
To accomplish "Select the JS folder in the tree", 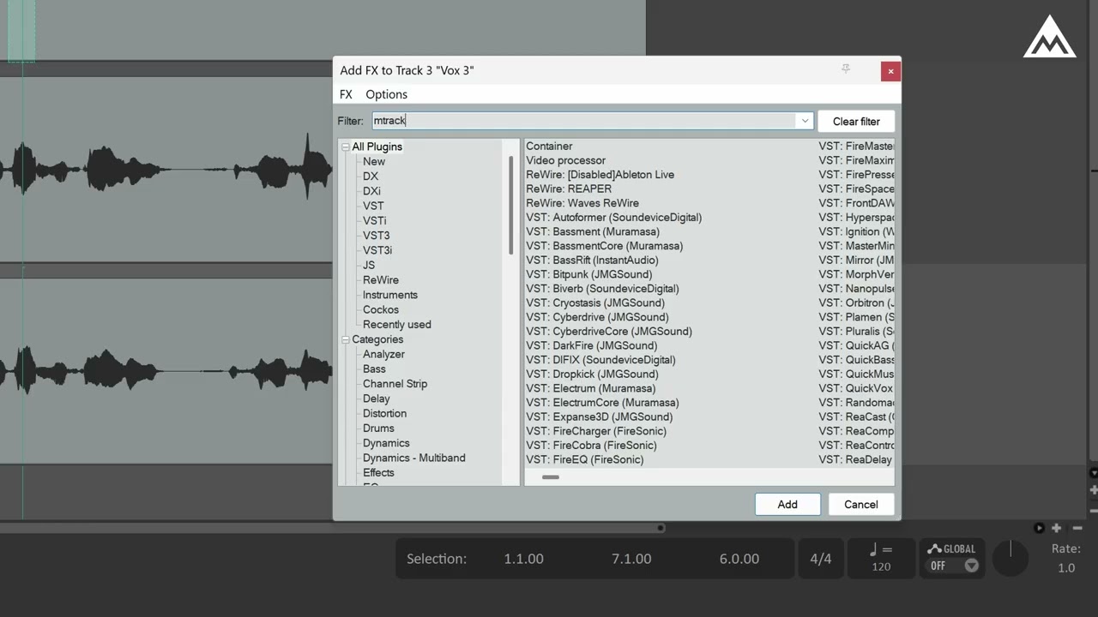I will 369,265.
